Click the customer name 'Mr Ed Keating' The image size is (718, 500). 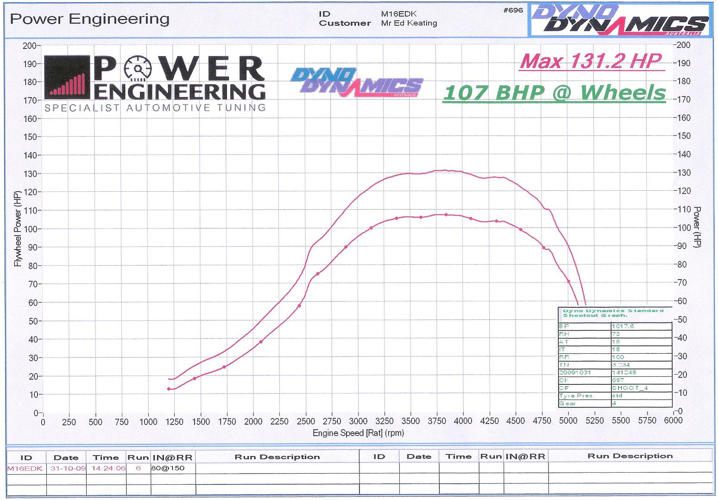(409, 23)
